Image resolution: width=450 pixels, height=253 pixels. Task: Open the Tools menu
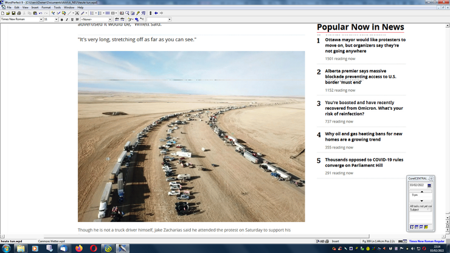(x=57, y=7)
